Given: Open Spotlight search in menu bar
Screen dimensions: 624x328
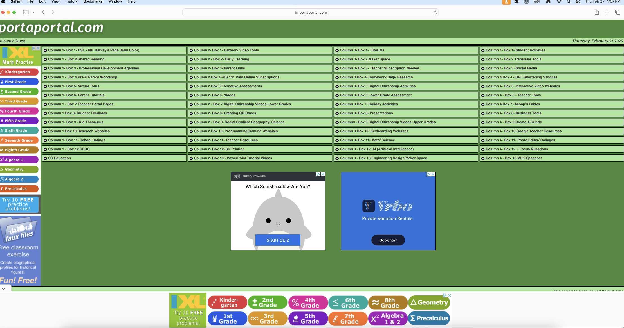Looking at the screenshot, I should pos(569,2).
